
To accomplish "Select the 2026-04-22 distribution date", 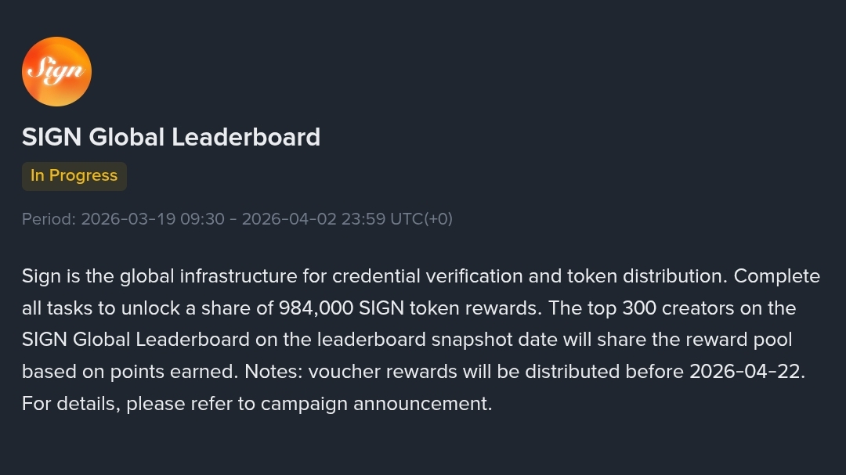I will [745, 372].
